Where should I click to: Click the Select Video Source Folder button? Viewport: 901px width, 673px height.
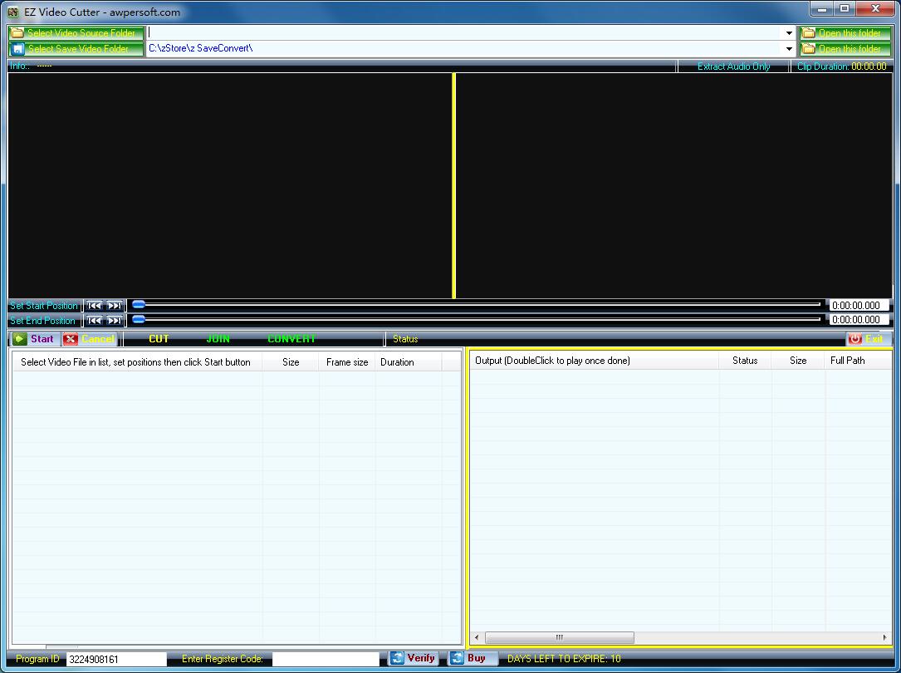[x=76, y=33]
